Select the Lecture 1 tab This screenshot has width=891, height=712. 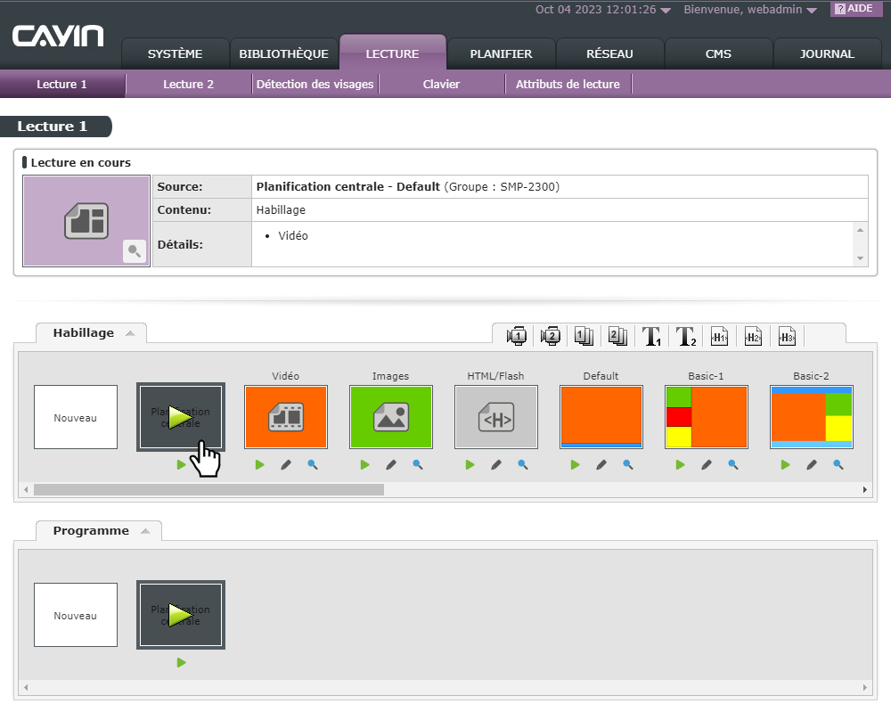pos(61,84)
